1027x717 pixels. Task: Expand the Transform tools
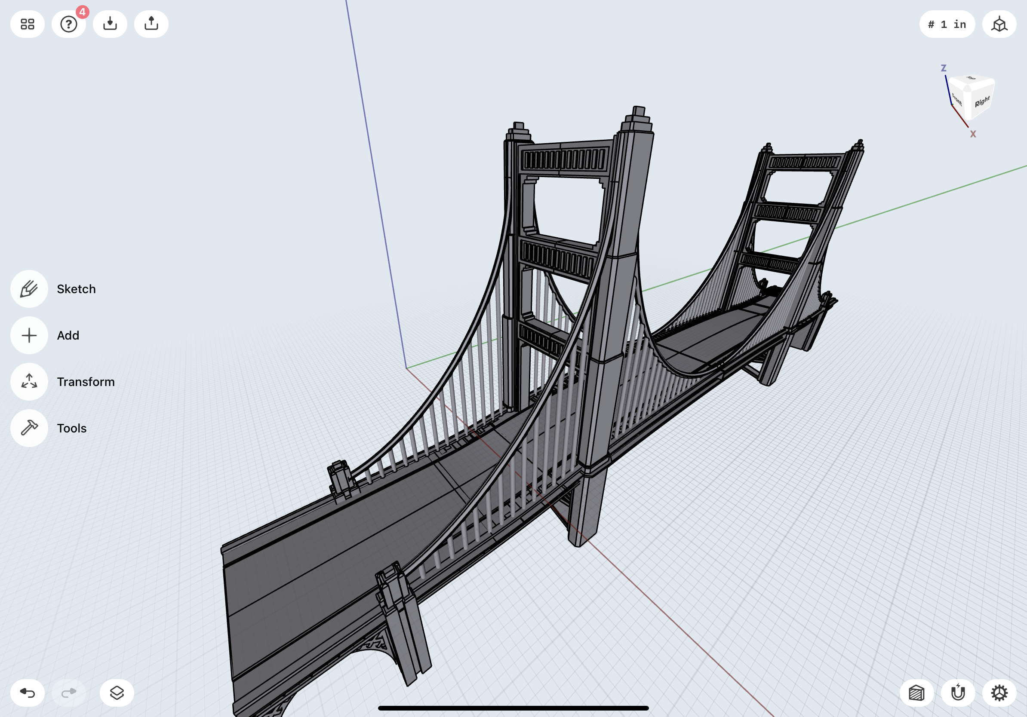[30, 382]
